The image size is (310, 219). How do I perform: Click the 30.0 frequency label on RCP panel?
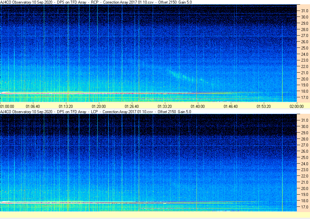pyautogui.click(x=305, y=17)
